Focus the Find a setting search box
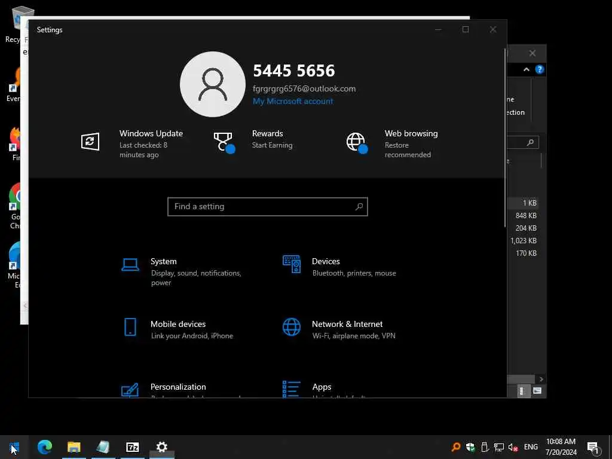The image size is (612, 459). point(268,206)
